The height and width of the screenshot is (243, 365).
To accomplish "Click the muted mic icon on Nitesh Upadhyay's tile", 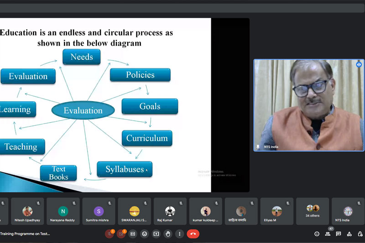I will click(x=38, y=203).
